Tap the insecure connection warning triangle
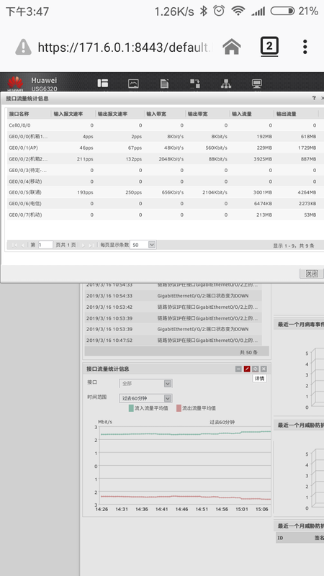324x576 pixels. pos(23,47)
